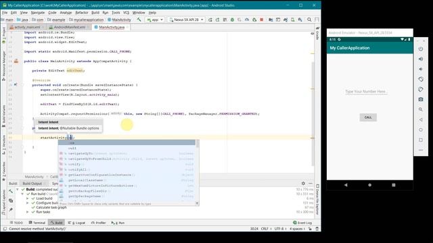Screen dimensions: 433x243
Task: Rotate the emulator left
Action: click(x=421, y=80)
